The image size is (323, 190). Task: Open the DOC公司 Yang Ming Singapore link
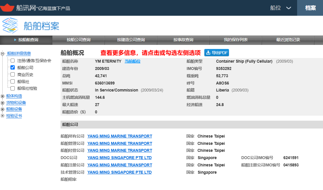[119, 158]
